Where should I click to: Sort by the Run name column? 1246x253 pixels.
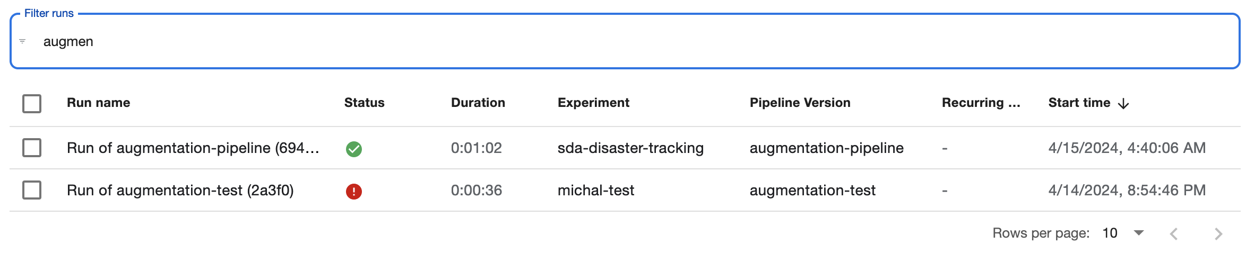(99, 103)
